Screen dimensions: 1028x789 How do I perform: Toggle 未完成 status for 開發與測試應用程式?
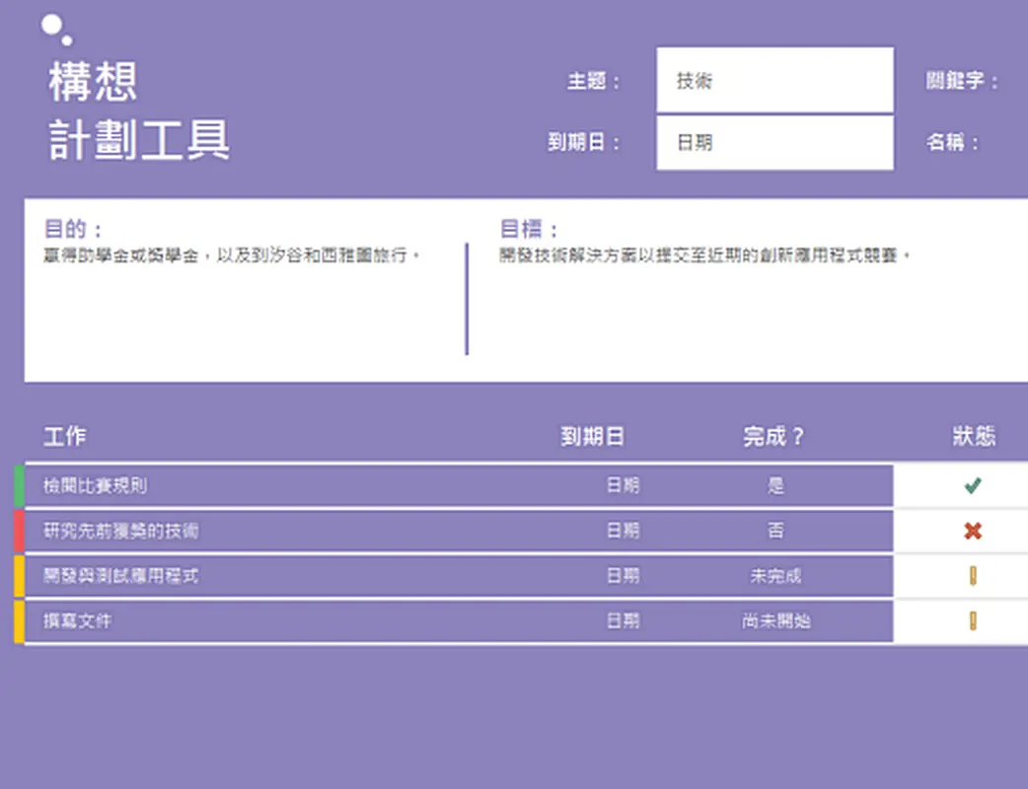[775, 576]
